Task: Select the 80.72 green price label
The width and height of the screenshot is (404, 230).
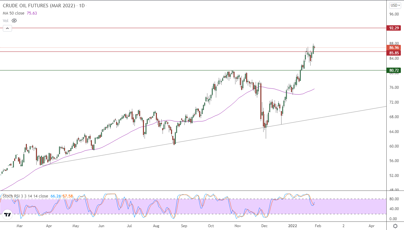Action: tap(395, 70)
